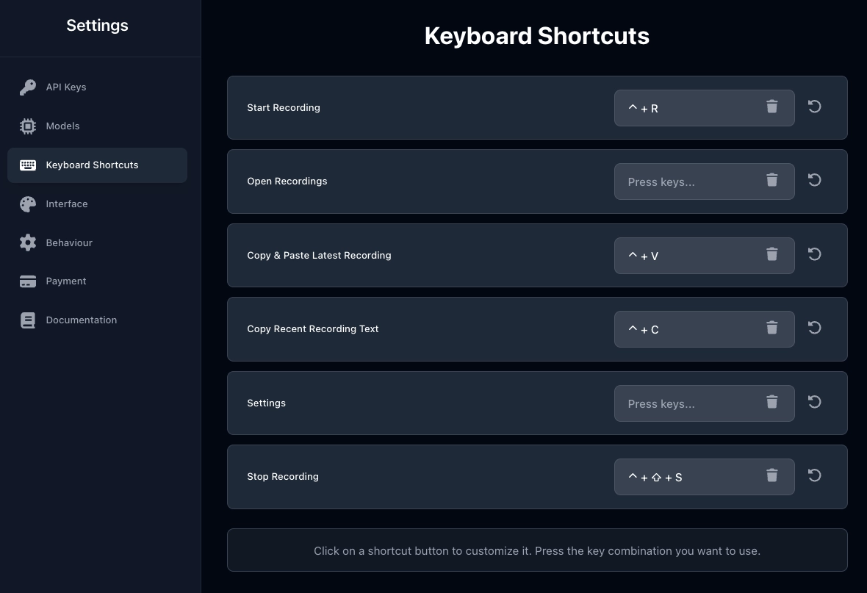Reset the Open Recordings shortcut
The width and height of the screenshot is (867, 593).
[814, 180]
